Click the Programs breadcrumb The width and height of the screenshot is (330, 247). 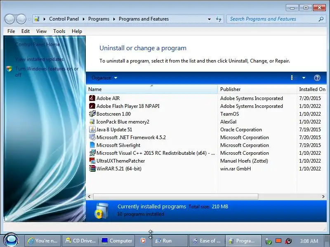[x=99, y=19]
